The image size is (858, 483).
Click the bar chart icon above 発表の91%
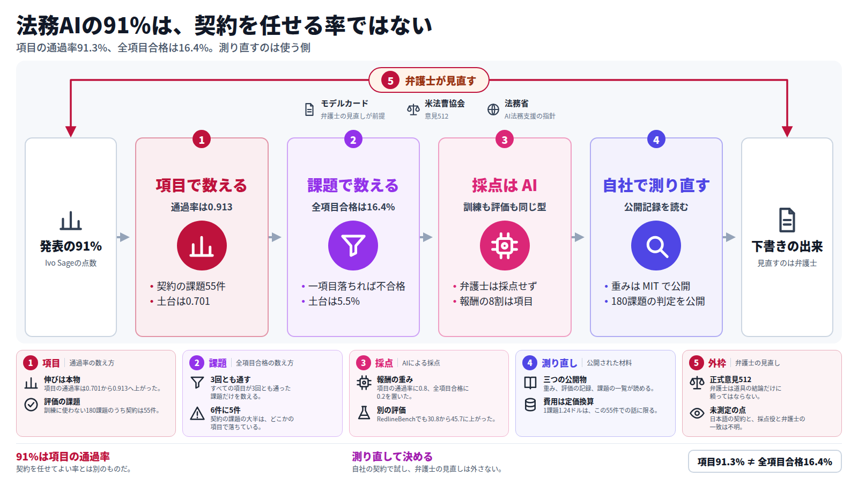tap(71, 221)
